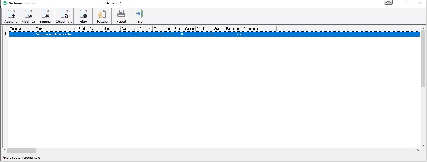427x162 pixels.
Task: Click the Aggiungi add receipt icon
Action: 12,14
